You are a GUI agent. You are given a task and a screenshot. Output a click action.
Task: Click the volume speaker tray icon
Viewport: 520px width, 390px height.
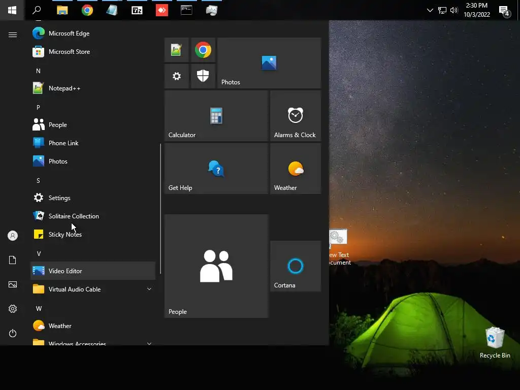tap(454, 10)
